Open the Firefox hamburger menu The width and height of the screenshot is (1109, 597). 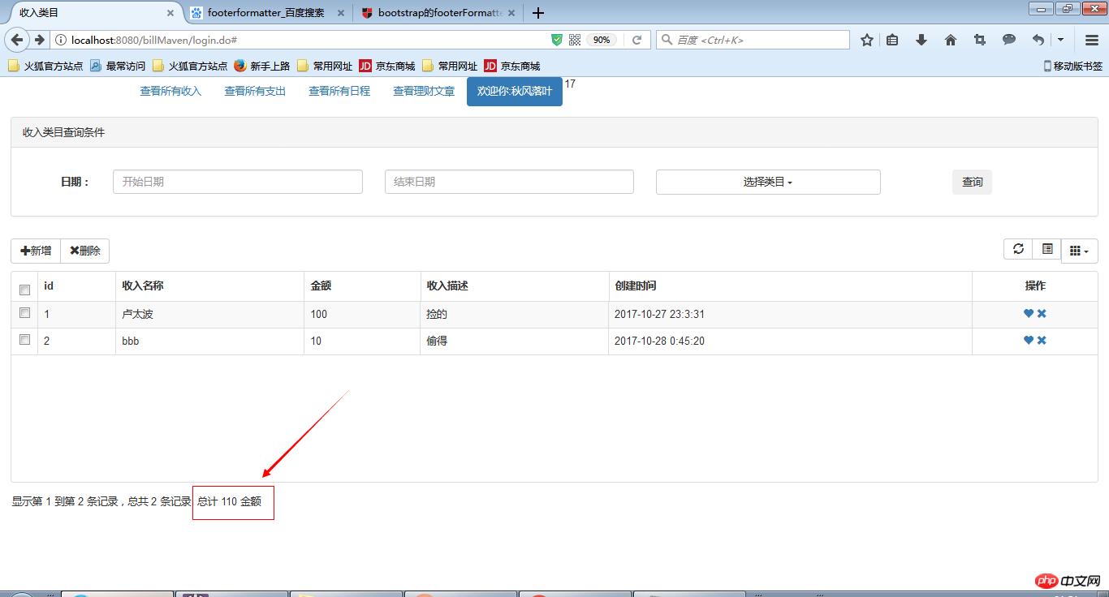1092,40
